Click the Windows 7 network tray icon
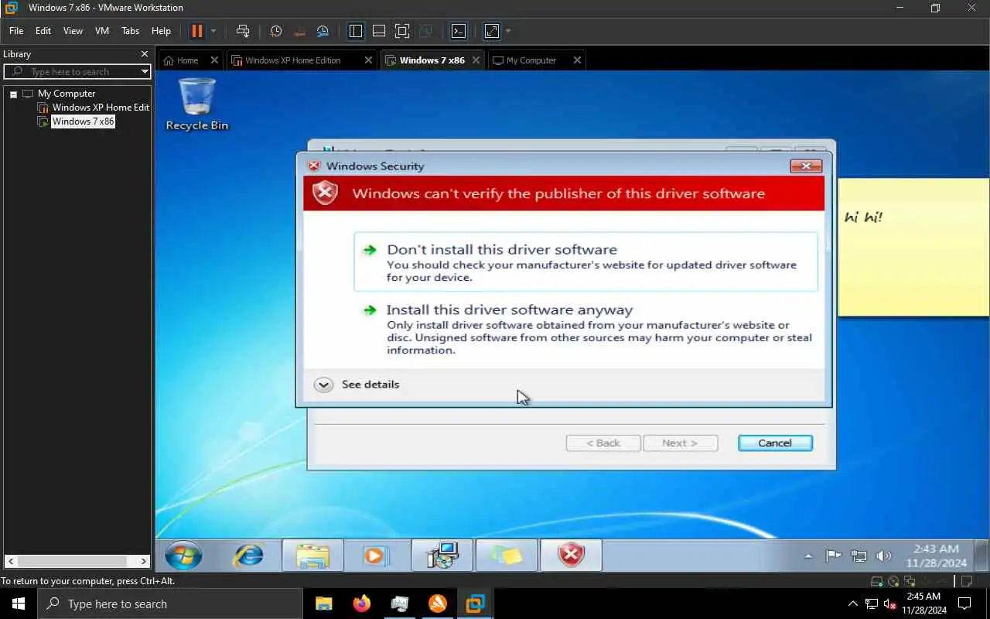The image size is (990, 619). (x=859, y=556)
